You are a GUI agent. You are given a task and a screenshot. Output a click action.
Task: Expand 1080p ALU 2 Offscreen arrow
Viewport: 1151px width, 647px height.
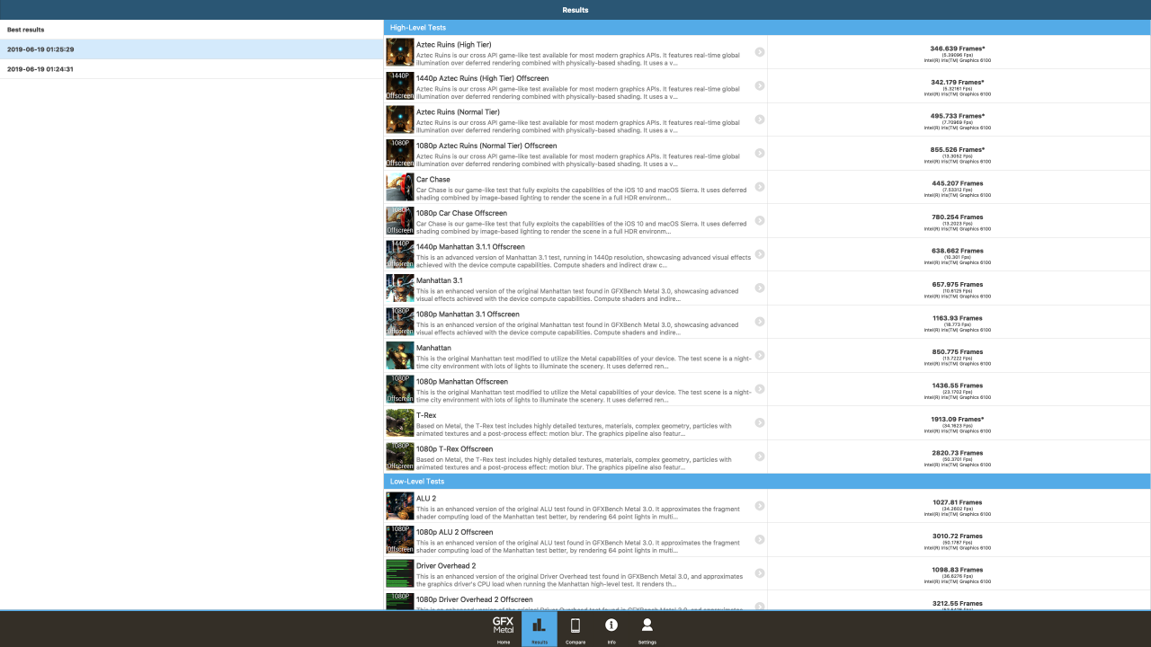[x=760, y=539]
